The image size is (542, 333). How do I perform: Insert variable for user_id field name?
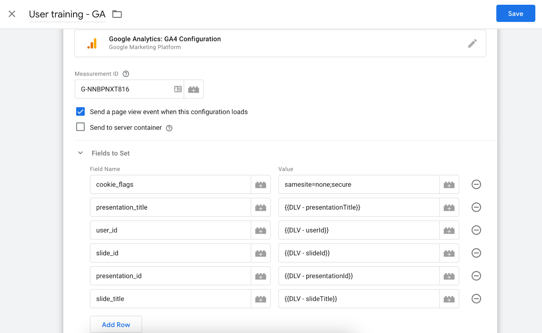point(260,230)
